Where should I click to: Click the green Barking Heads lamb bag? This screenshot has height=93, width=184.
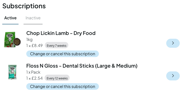pos(10,39)
